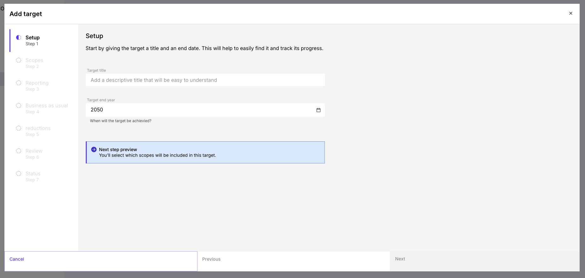Select the Status step label
The height and width of the screenshot is (278, 585).
(33, 173)
